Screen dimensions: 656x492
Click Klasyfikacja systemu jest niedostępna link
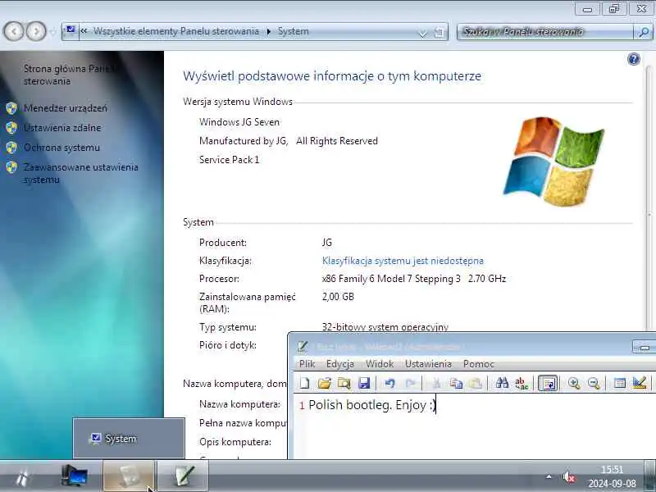click(403, 261)
